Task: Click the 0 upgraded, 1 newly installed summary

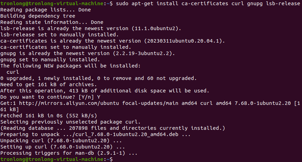Action: point(99,78)
